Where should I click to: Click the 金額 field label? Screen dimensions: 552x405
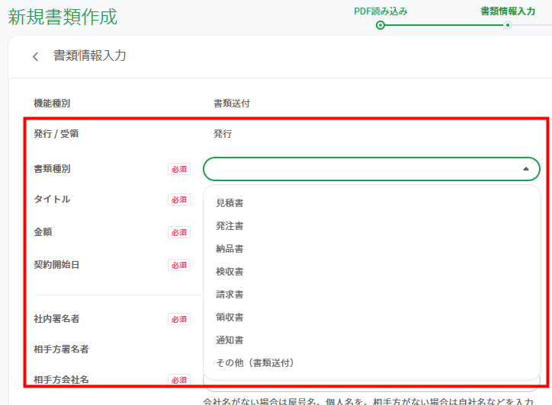(43, 231)
